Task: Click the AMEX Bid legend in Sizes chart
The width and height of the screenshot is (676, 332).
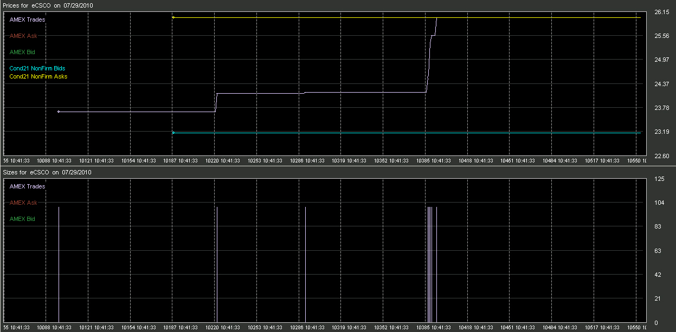Action: pos(22,219)
